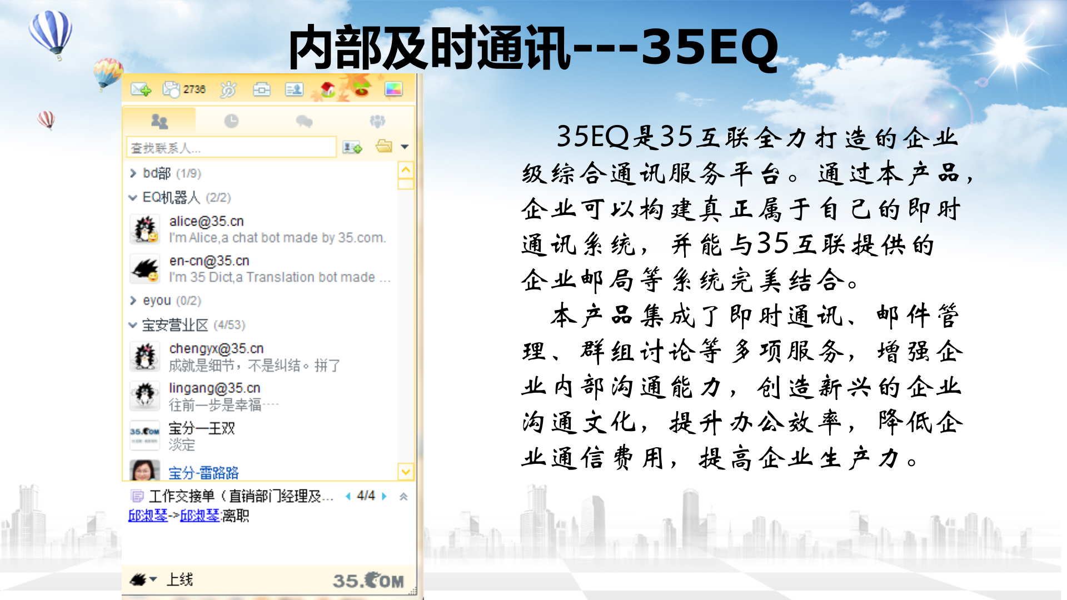Click the 邱淑琴 hyperlink
The width and height of the screenshot is (1067, 600).
tap(147, 515)
